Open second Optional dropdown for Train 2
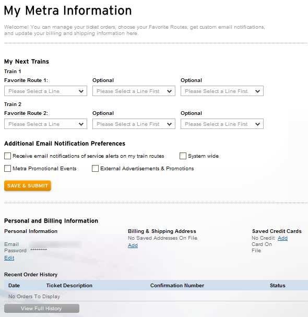The width and height of the screenshot is (308, 317). click(222, 124)
